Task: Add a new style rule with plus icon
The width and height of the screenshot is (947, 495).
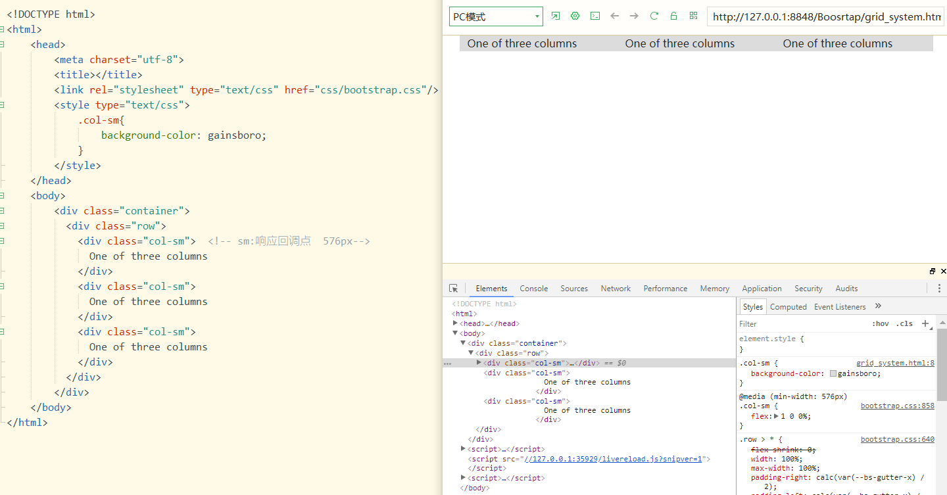Action: [926, 323]
